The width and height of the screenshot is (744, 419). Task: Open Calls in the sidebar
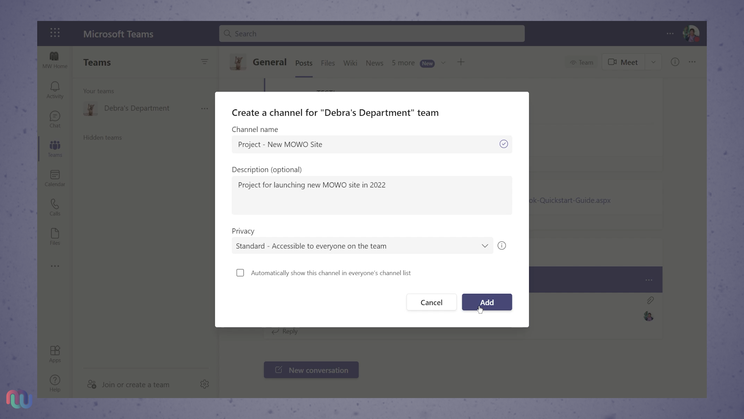click(x=55, y=208)
